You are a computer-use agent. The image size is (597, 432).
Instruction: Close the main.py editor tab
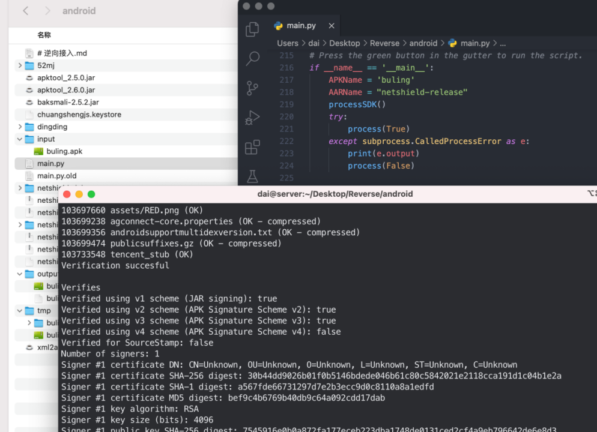tap(332, 25)
